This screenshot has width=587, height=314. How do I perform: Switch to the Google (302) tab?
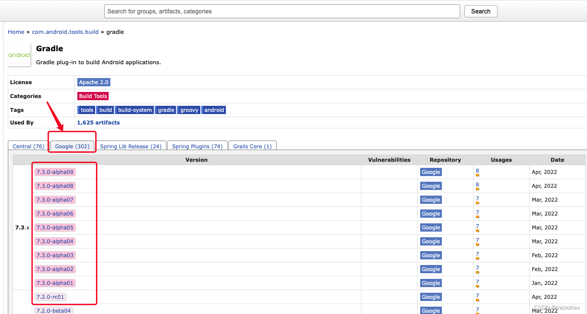72,146
